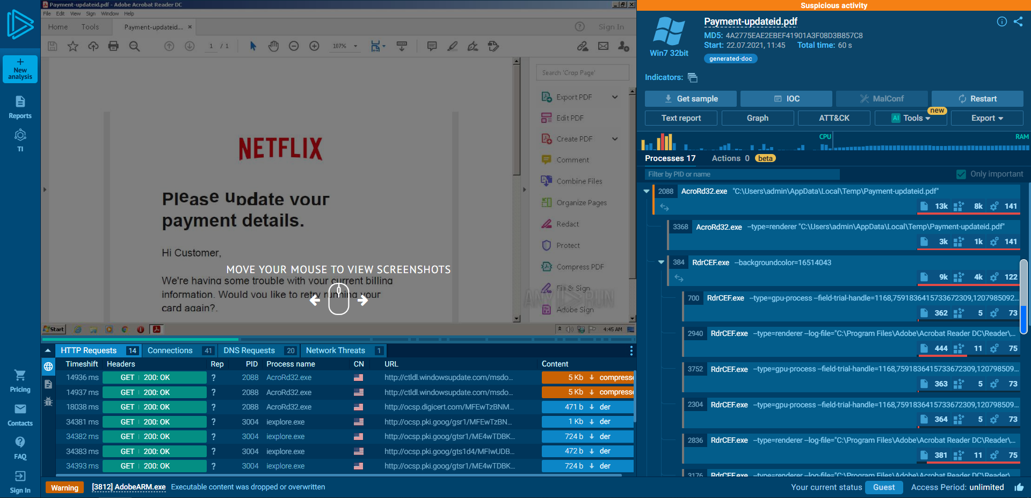
Task: Click the iexplore.exe name at 34381 ms
Action: (x=285, y=422)
